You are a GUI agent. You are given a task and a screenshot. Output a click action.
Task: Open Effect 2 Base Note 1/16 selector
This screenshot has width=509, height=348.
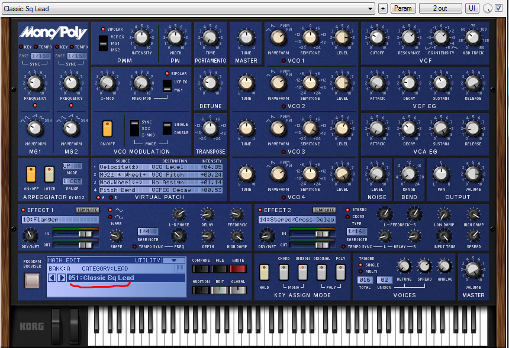pyautogui.click(x=356, y=232)
